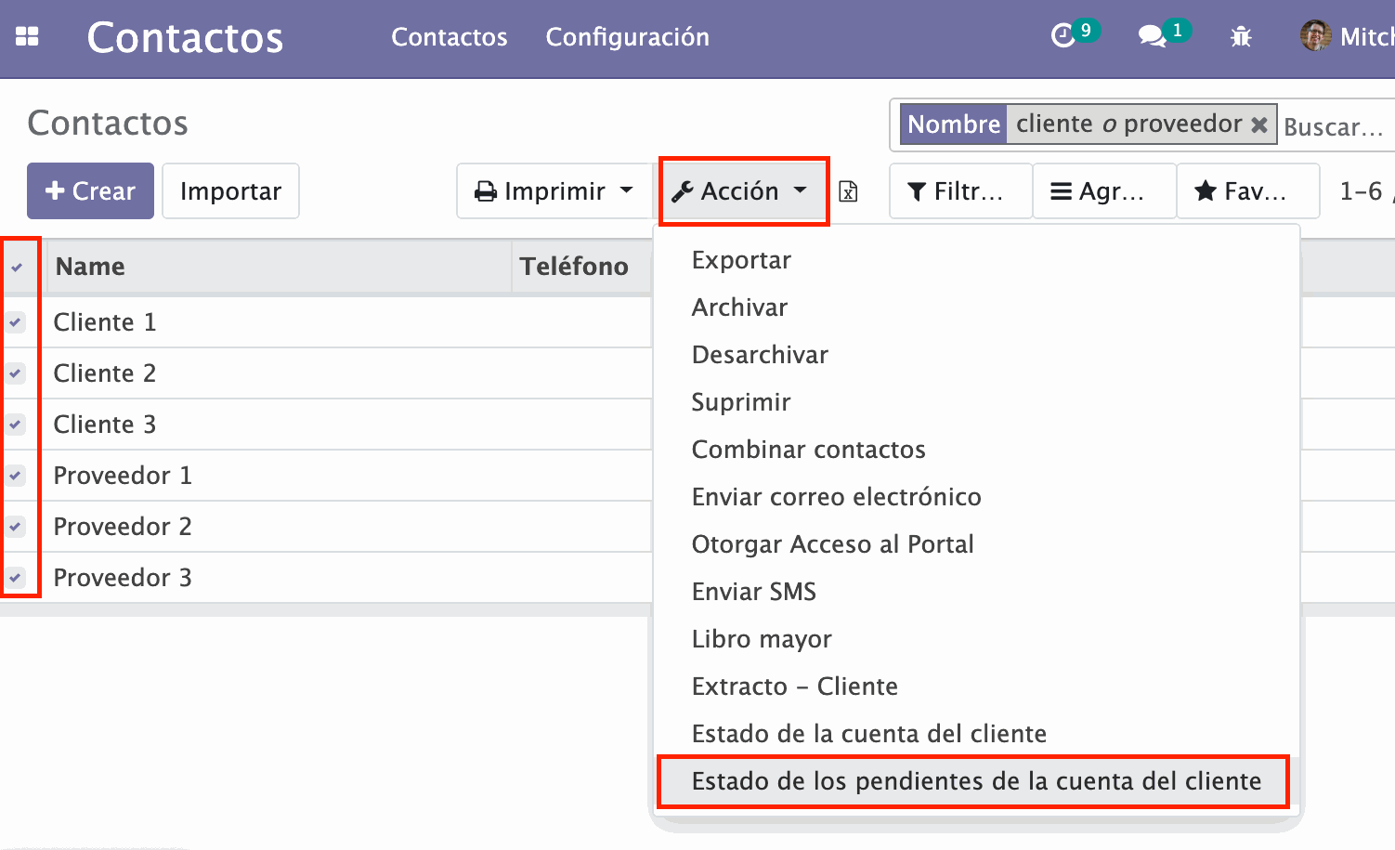Select Otorgar Acceso al Portal
The width and height of the screenshot is (1395, 850).
832,544
